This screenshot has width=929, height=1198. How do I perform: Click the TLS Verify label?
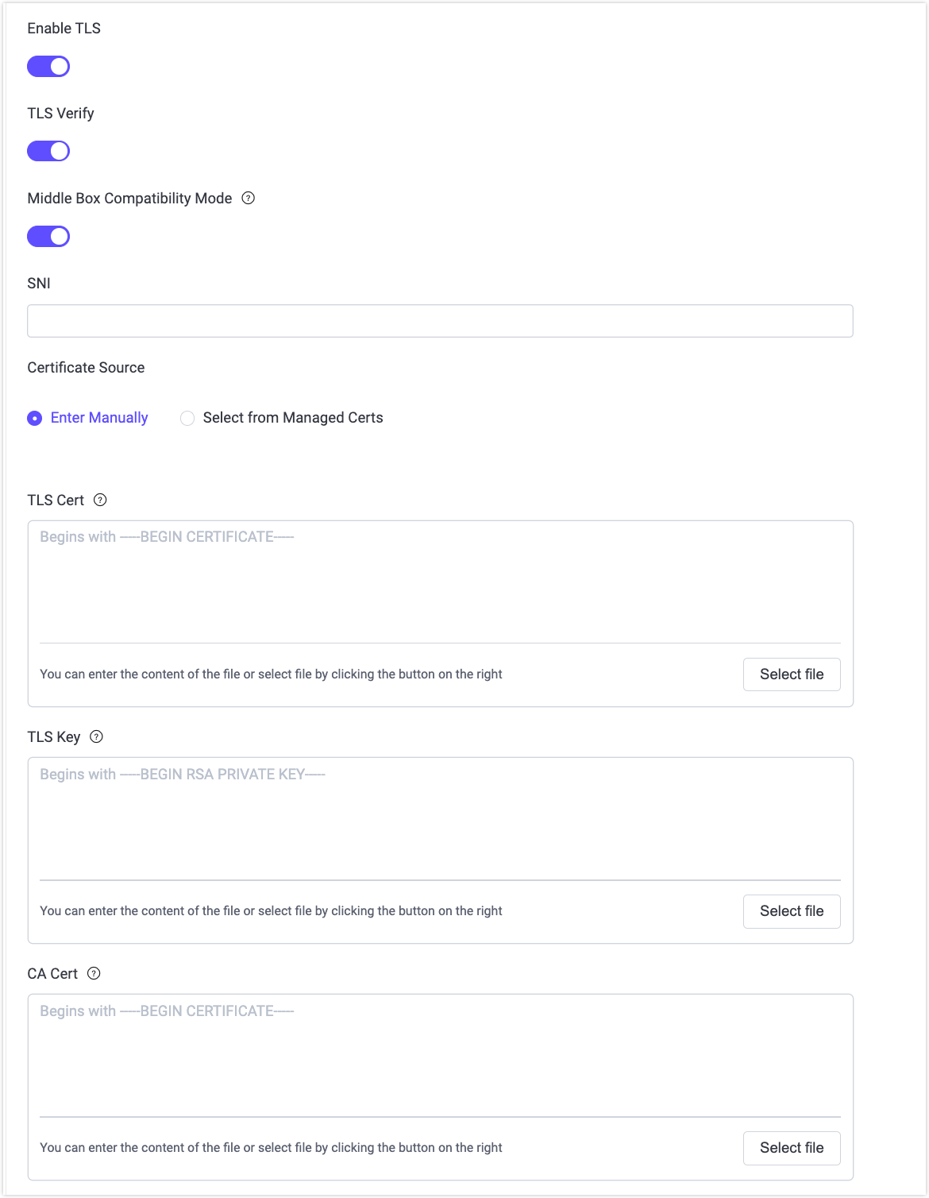tap(60, 113)
